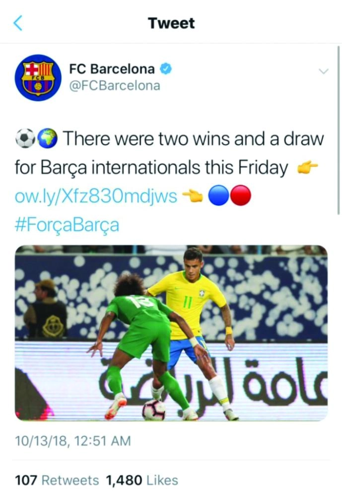
Task: Click the blue circle emoji
Action: tap(218, 195)
